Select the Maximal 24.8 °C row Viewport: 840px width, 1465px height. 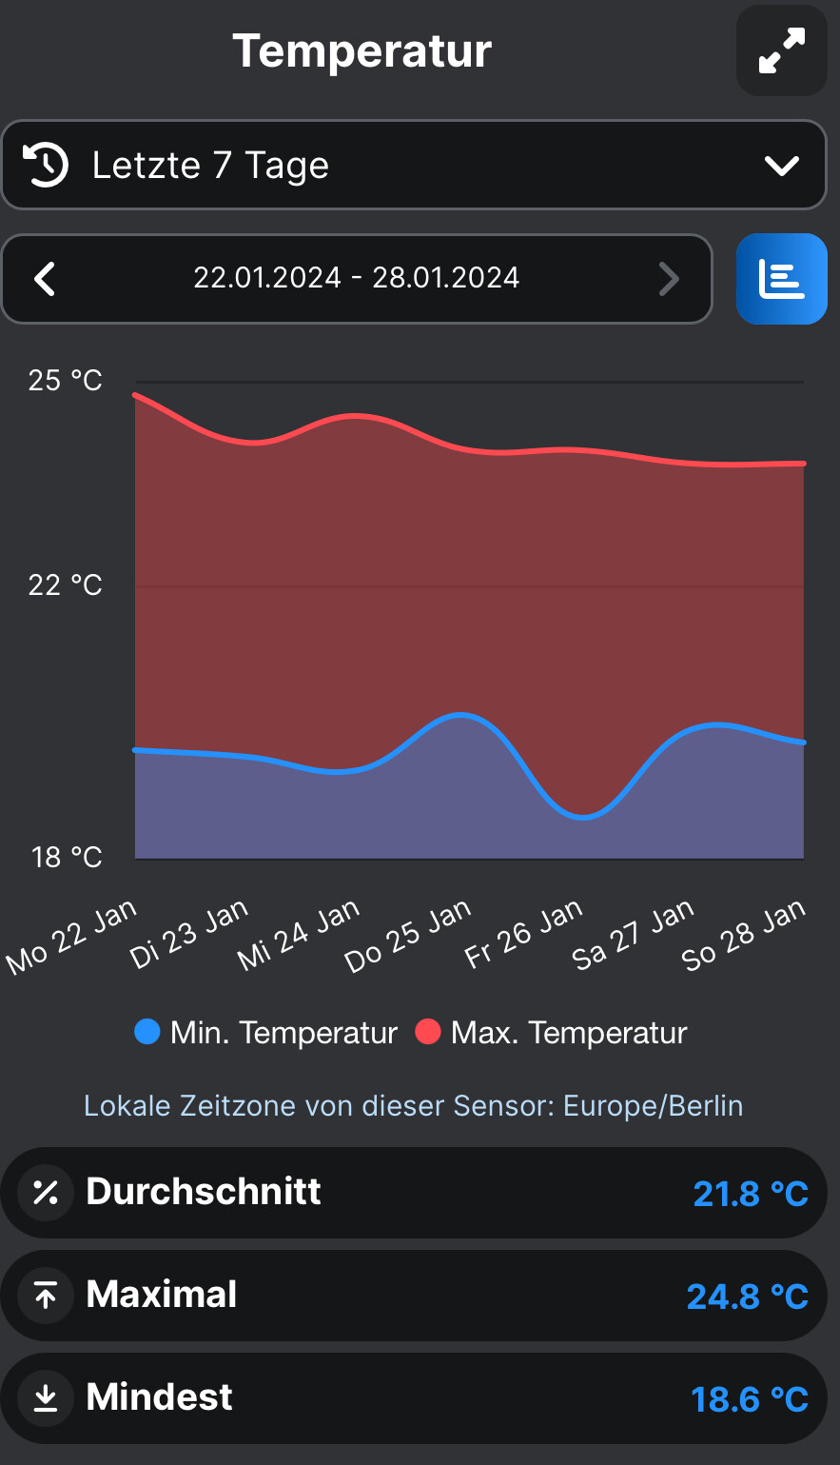coord(413,1296)
